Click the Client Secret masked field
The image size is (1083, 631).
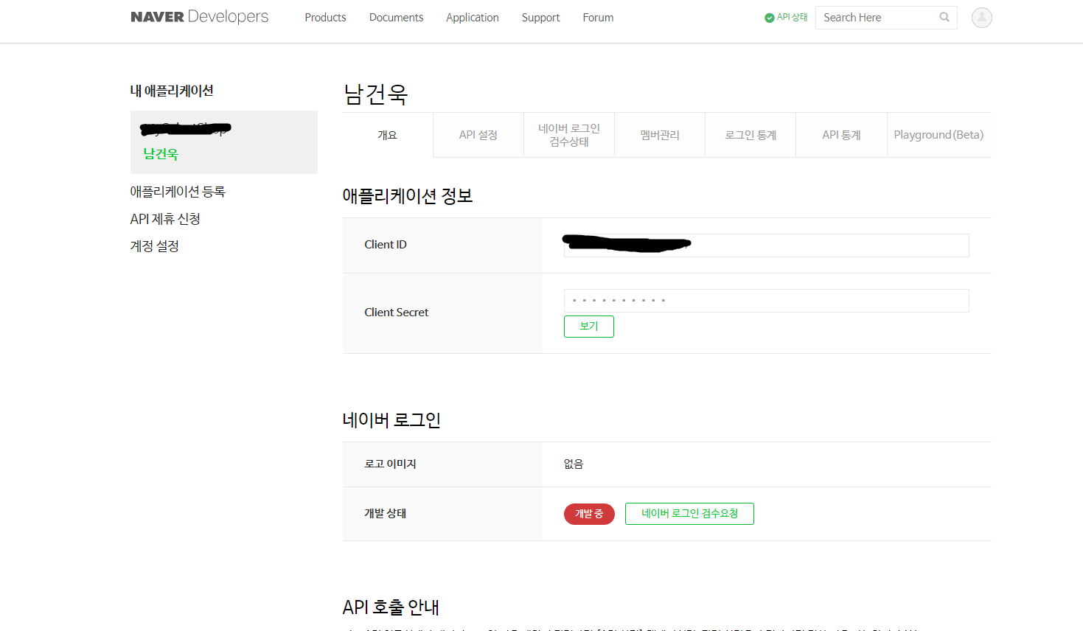(x=766, y=301)
